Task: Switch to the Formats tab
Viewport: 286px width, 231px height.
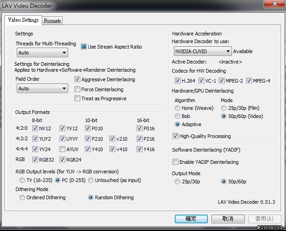Action: (52, 20)
